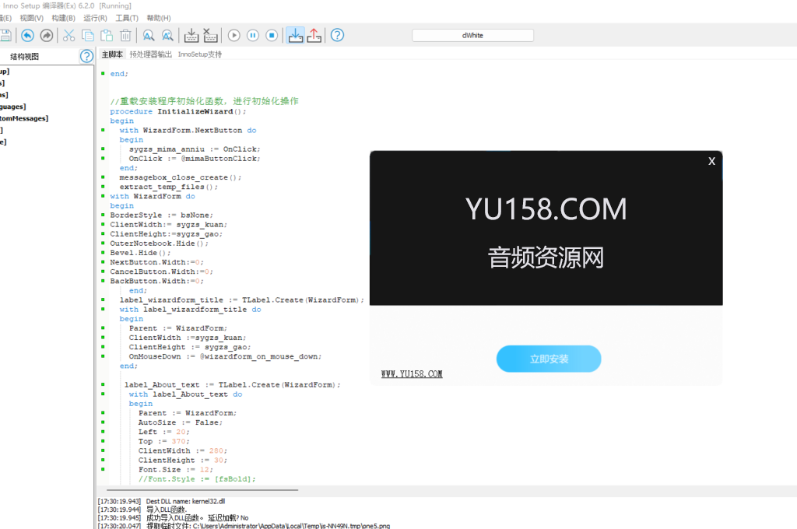Open the 工具(T) menu

point(127,19)
